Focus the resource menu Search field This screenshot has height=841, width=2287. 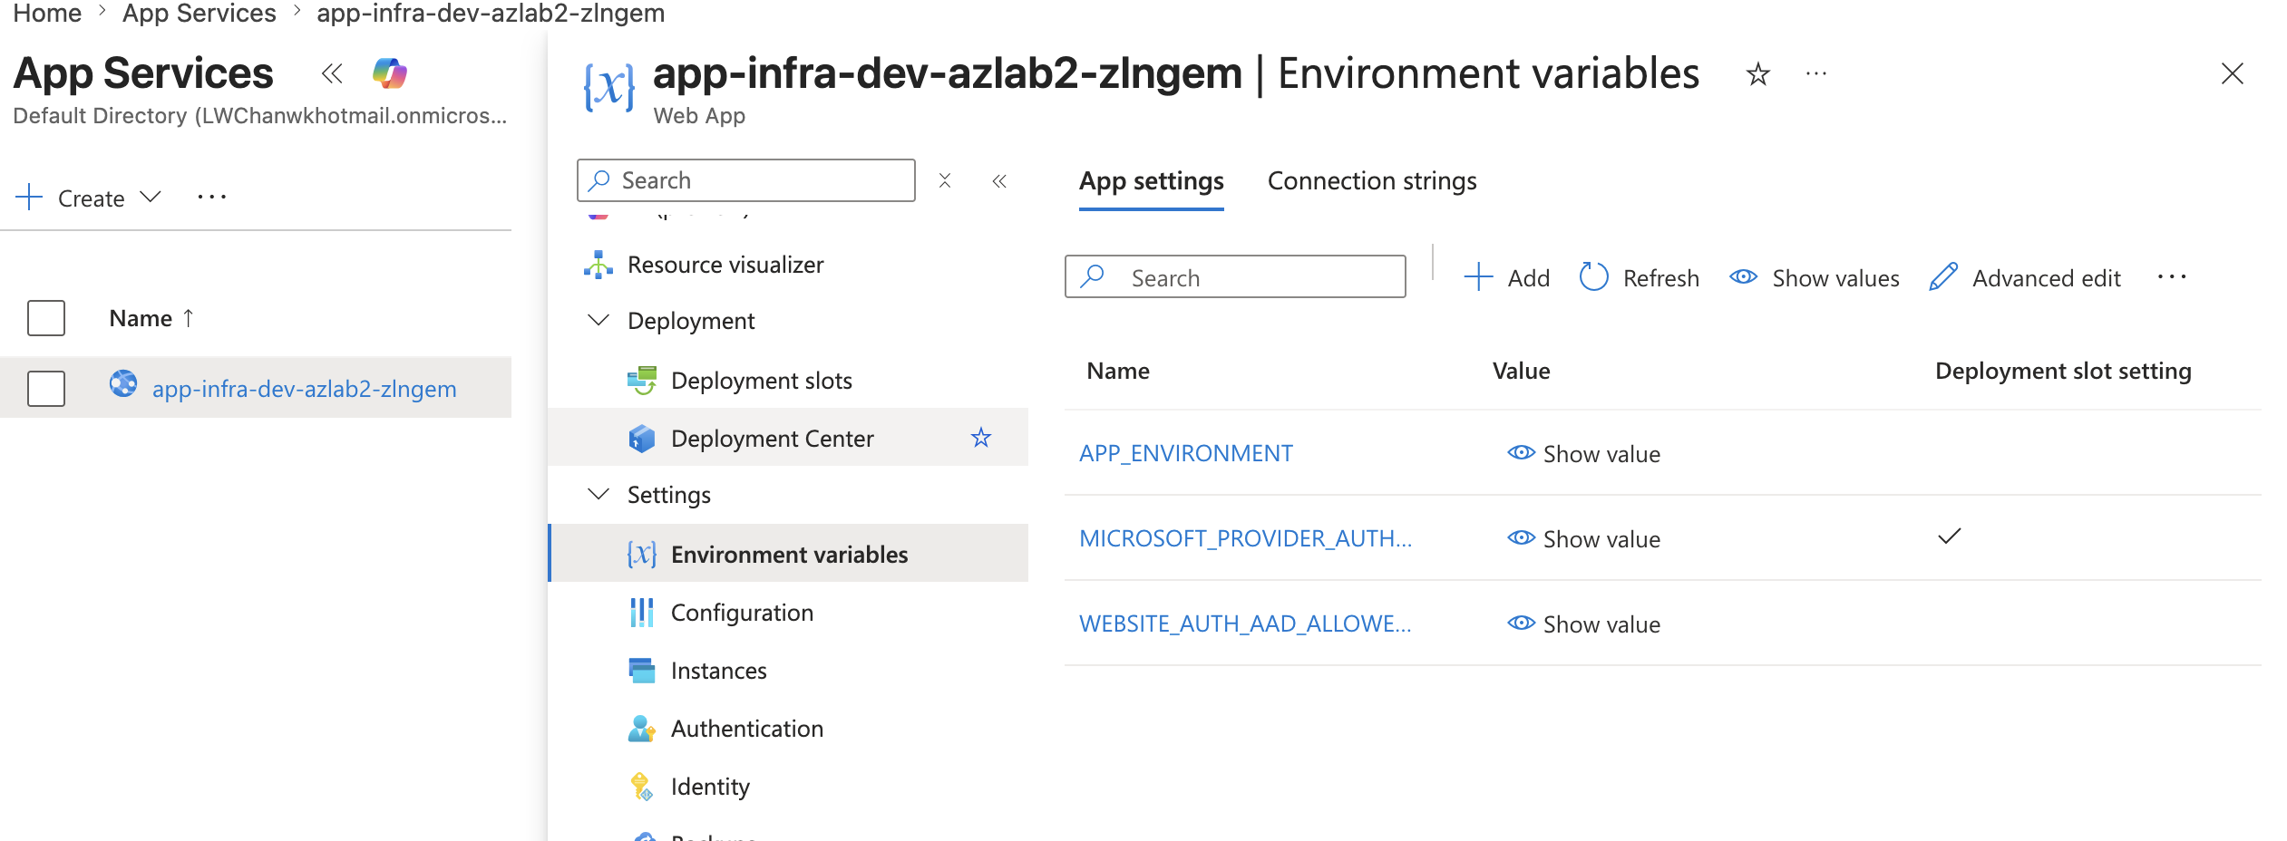pos(746,180)
